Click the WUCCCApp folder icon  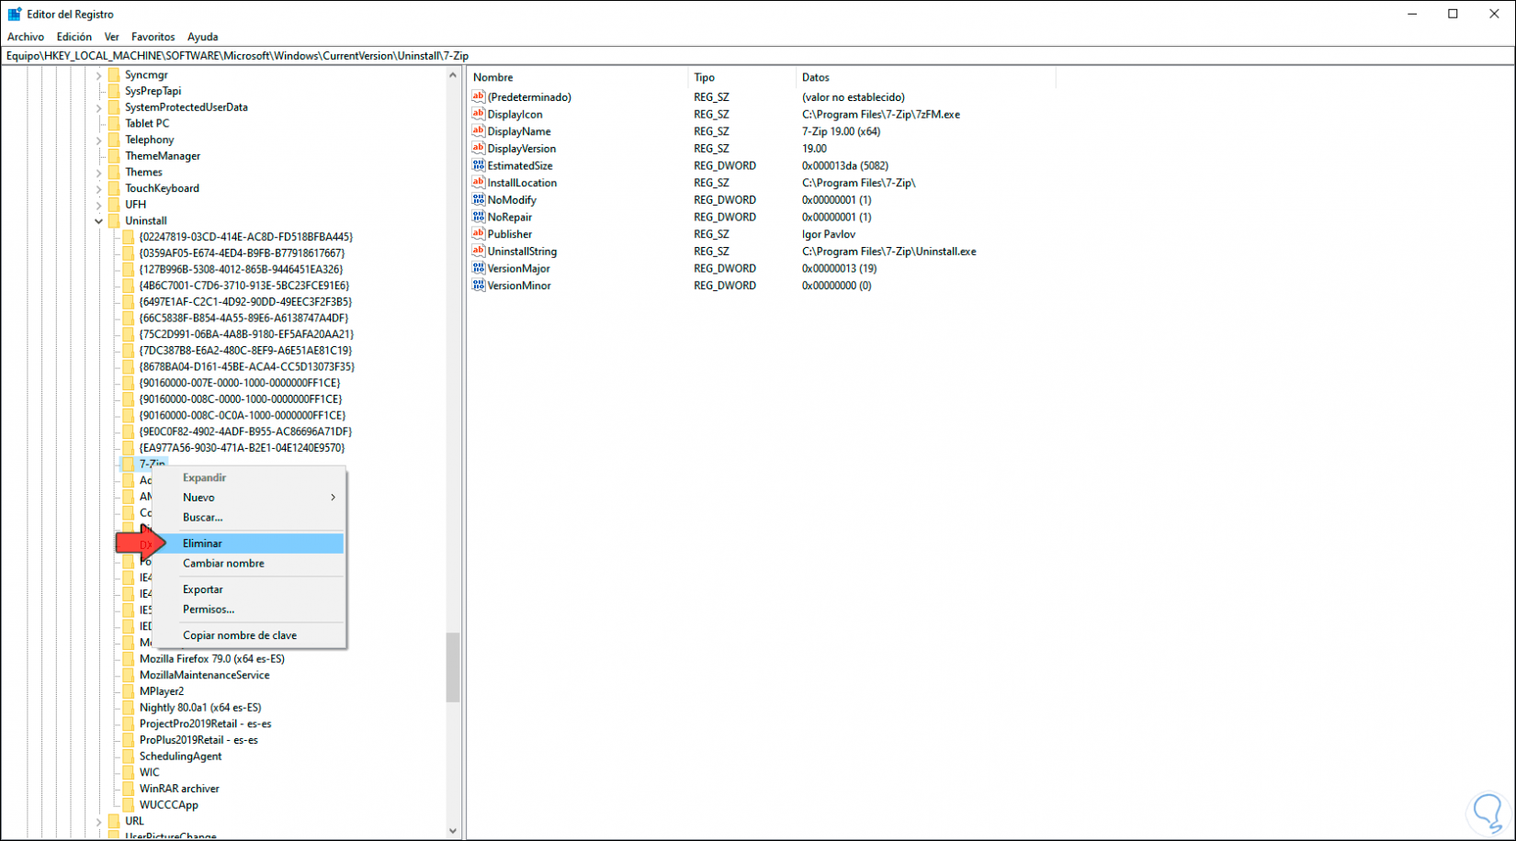(129, 805)
